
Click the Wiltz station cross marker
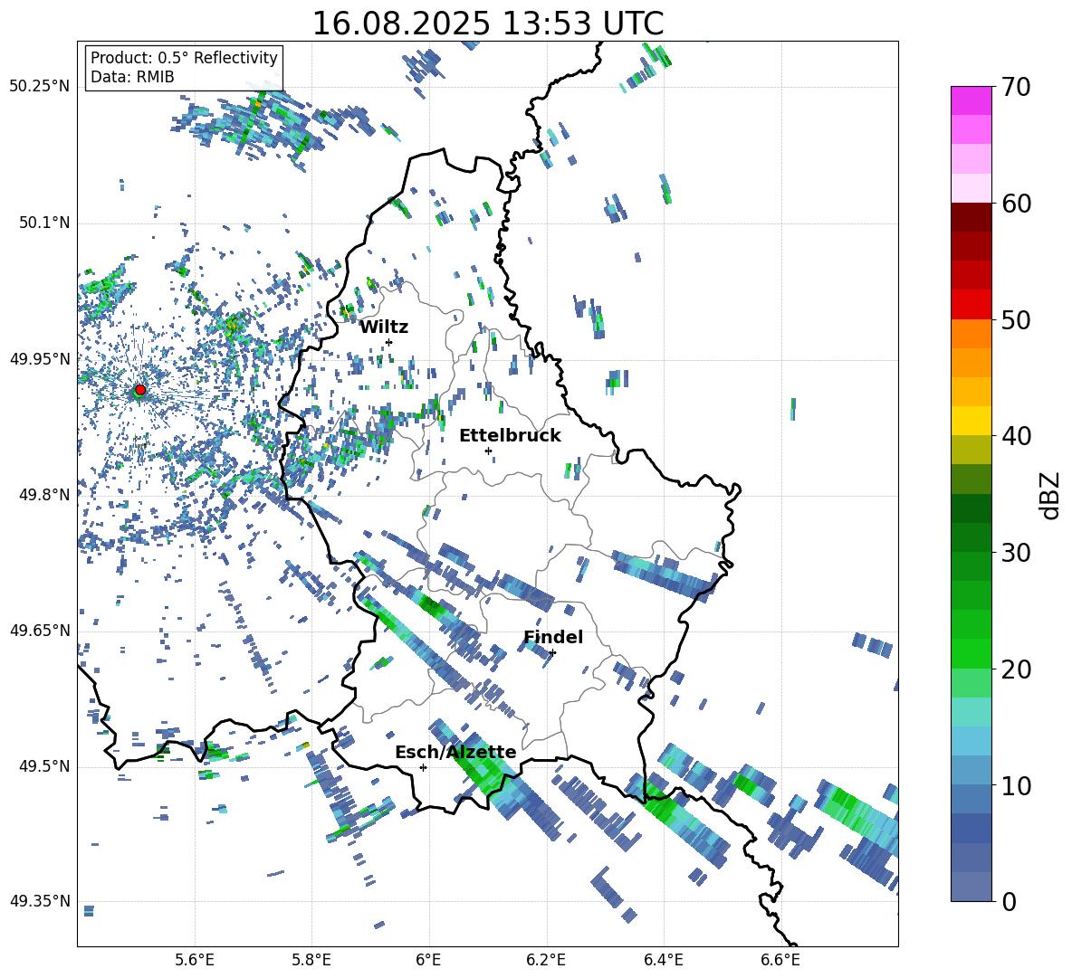[x=388, y=342]
